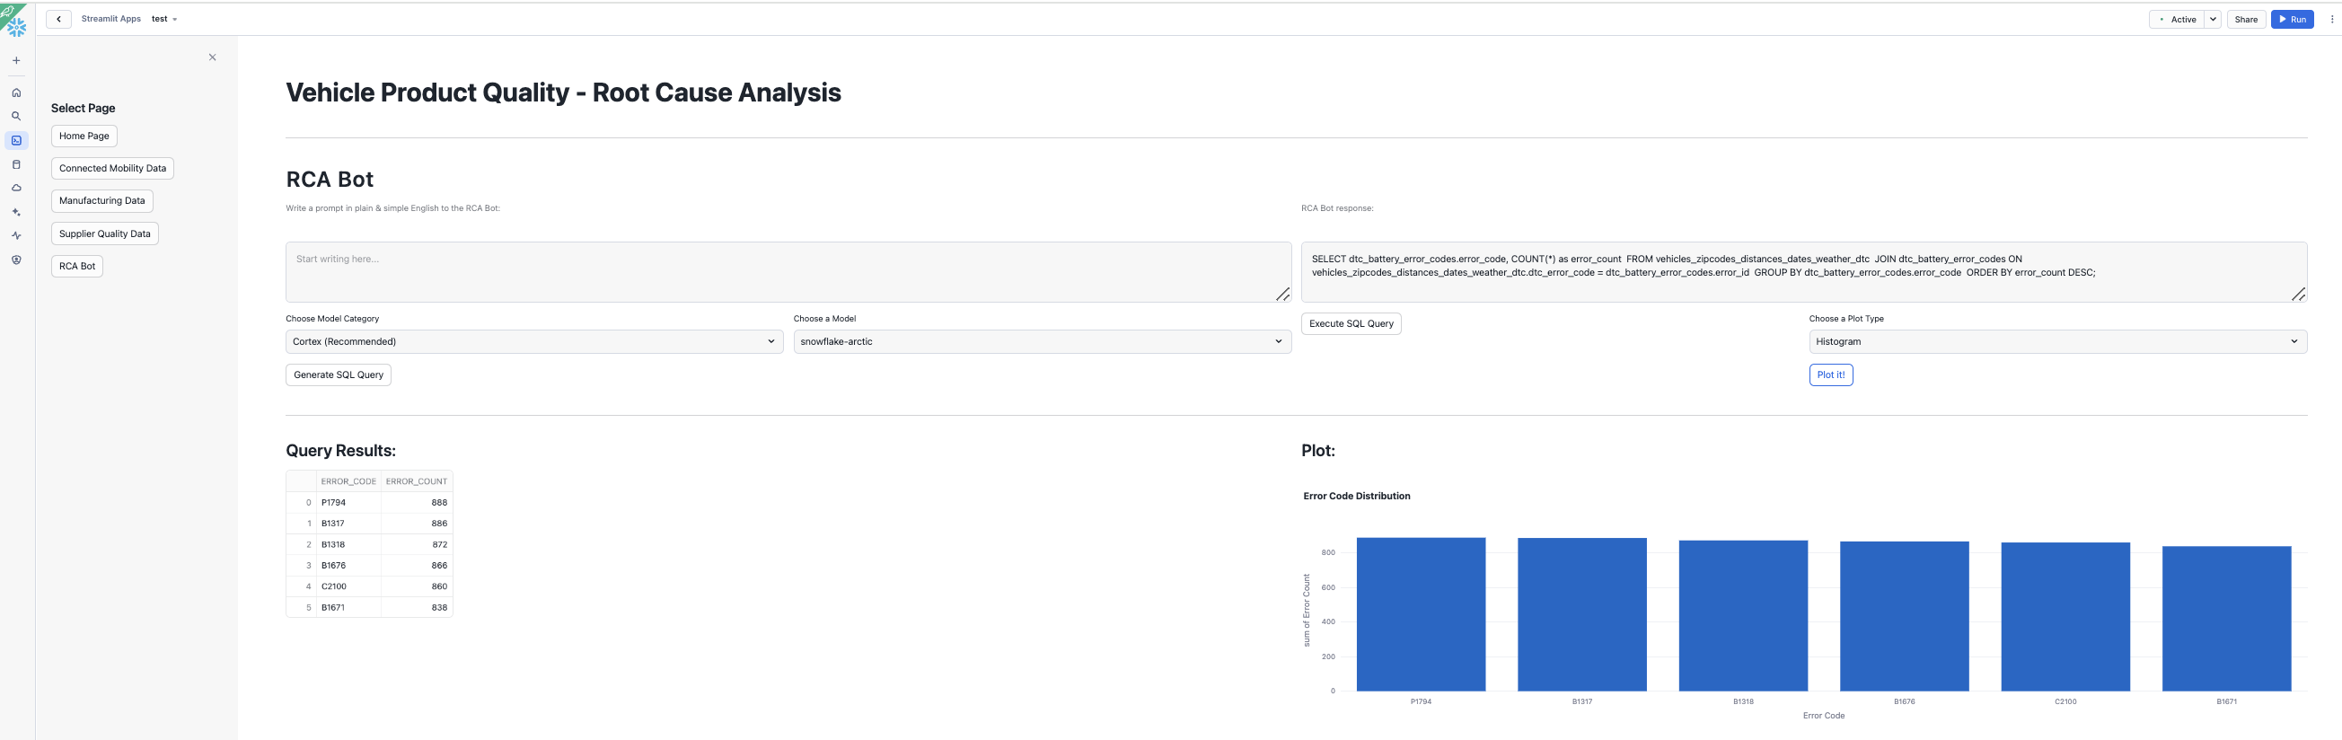
Task: Click the Execute SQL Query button
Action: click(1350, 323)
